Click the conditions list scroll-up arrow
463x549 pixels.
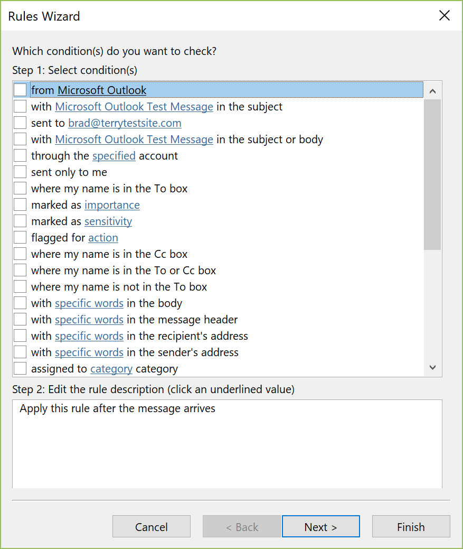click(x=432, y=91)
